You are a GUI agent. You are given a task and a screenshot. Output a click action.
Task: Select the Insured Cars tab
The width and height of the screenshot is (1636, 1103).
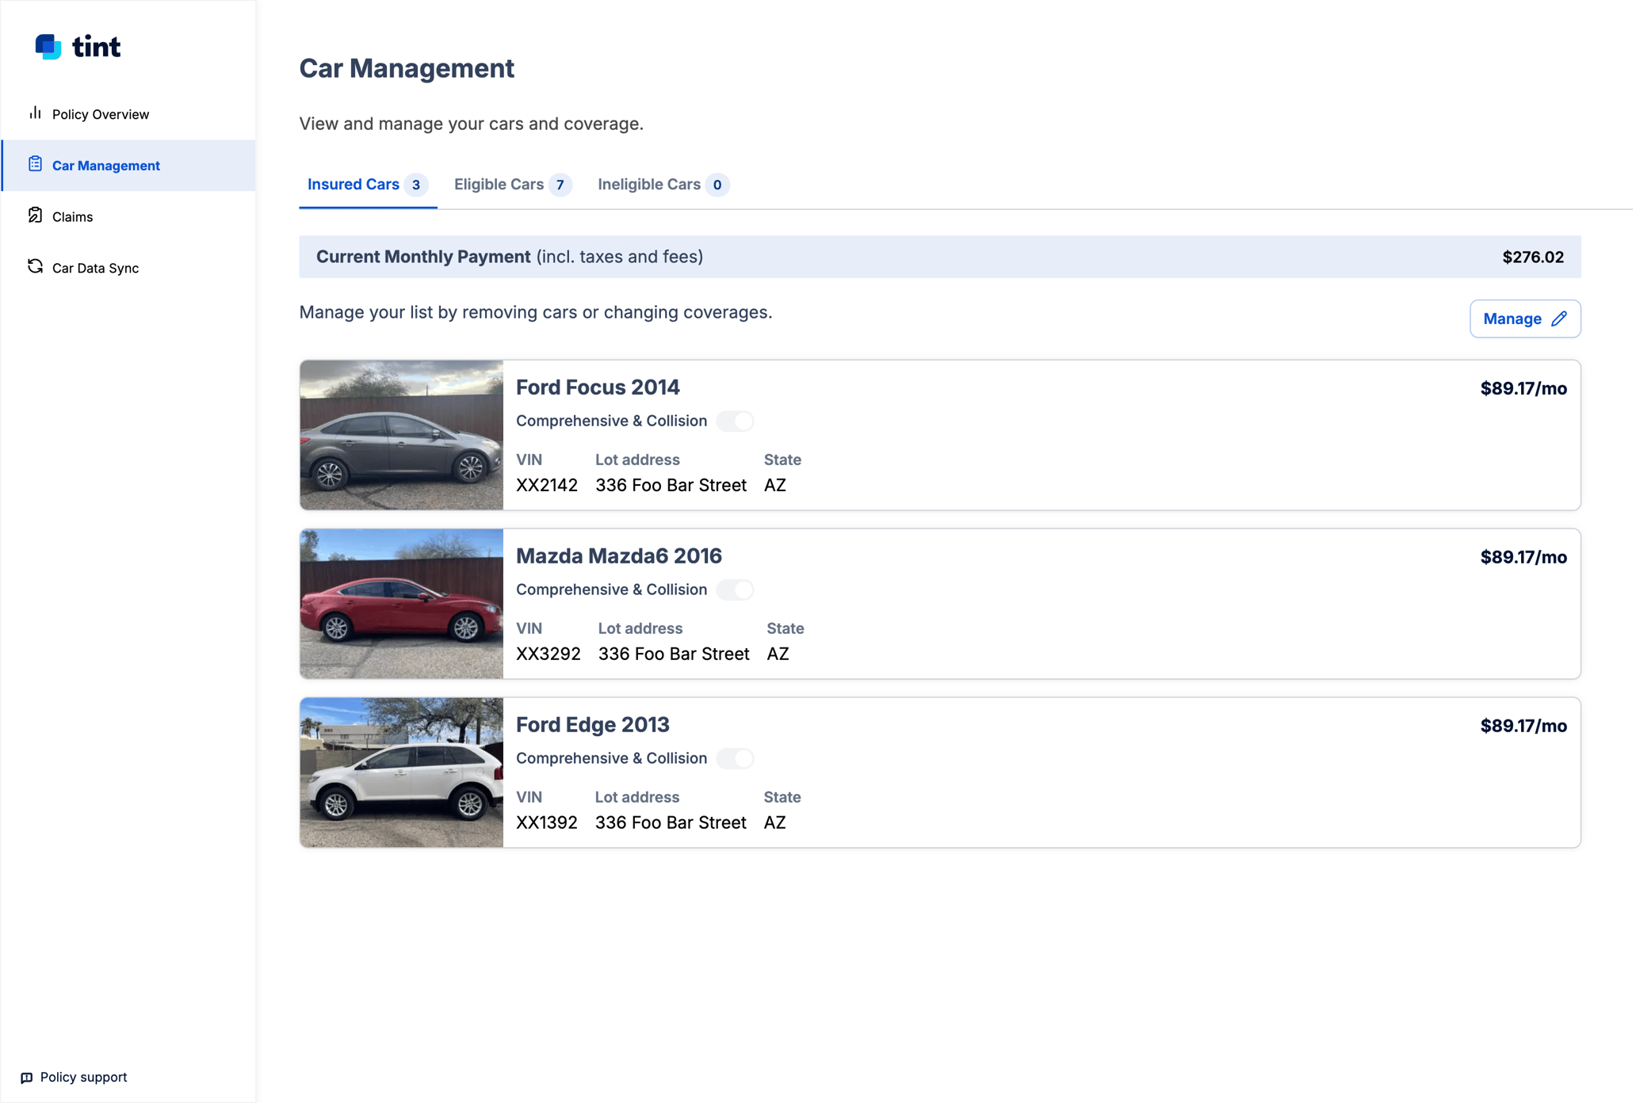coord(354,184)
